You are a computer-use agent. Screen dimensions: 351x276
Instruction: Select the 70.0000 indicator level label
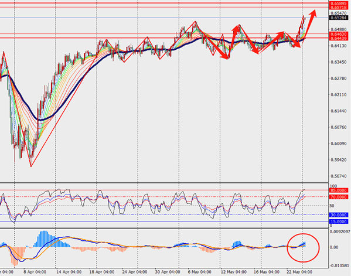pyautogui.click(x=339, y=197)
